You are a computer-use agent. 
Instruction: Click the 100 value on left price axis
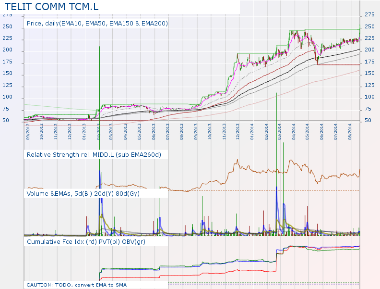pos(7,98)
